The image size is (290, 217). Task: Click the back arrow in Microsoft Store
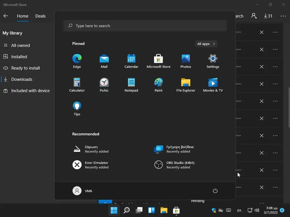(6, 16)
